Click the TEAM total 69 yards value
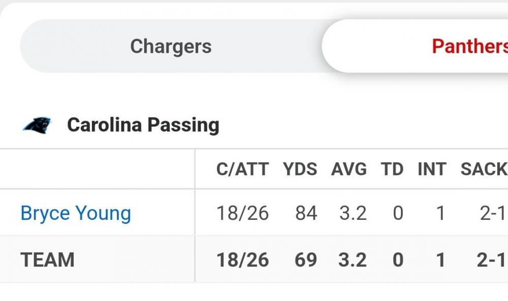The image size is (508, 301). pos(306,260)
